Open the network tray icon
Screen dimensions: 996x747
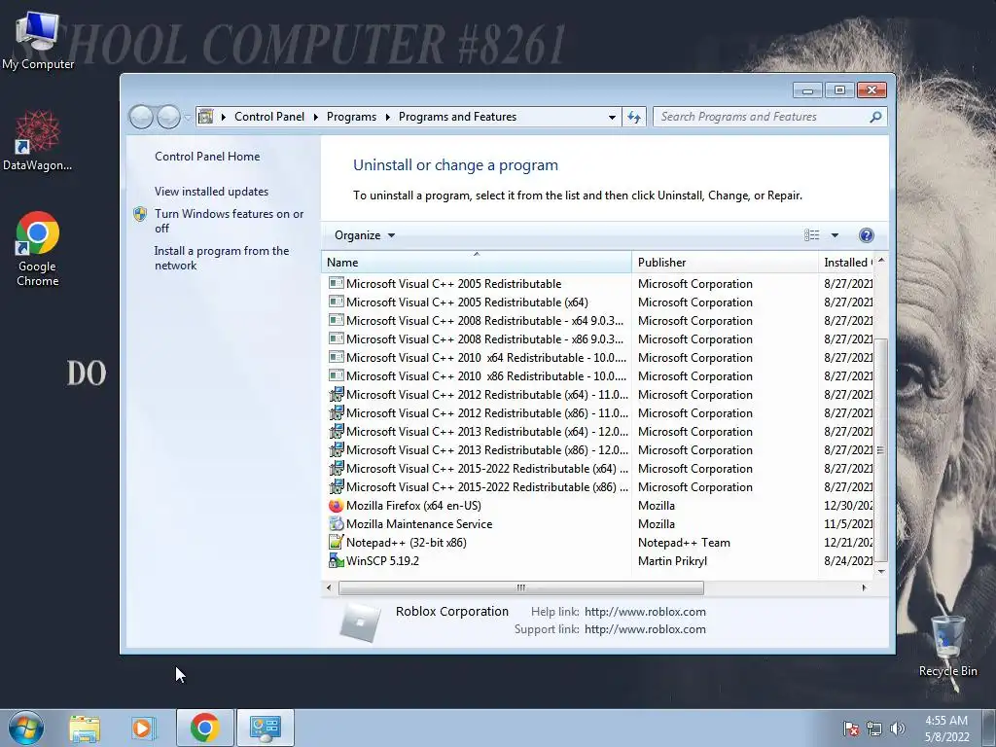pos(874,729)
